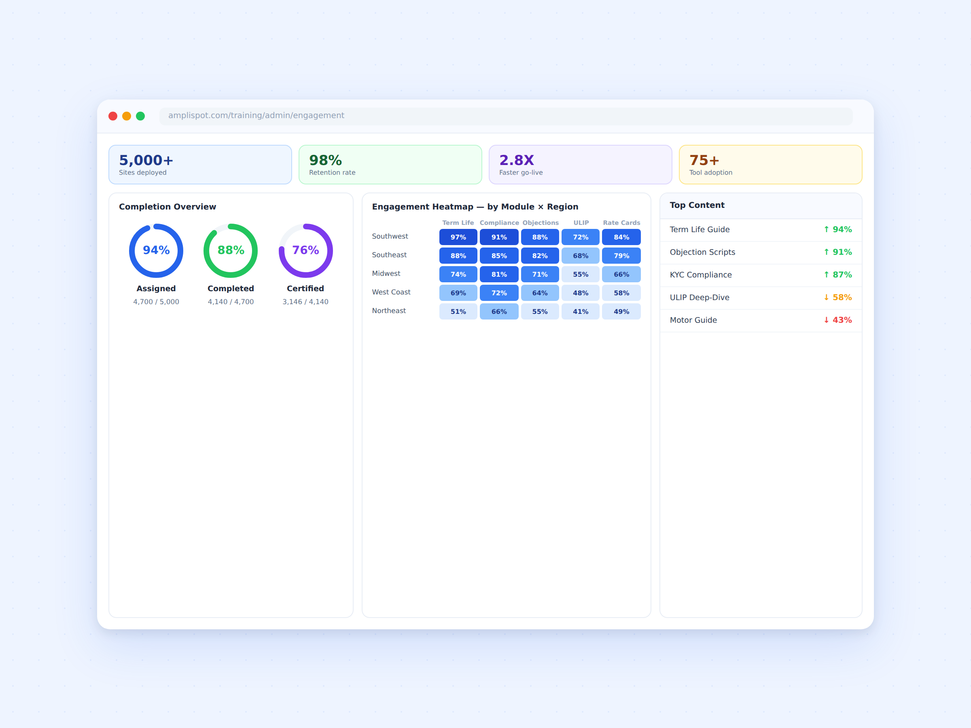Click the red close window dot
This screenshot has height=728, width=971.
(113, 116)
